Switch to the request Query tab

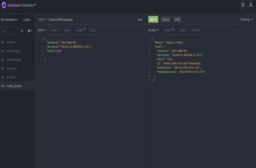click(67, 30)
